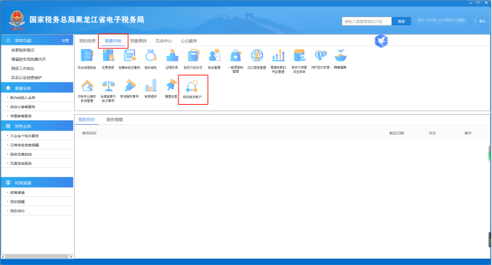Open 网签三方协议 in sidebar
Viewport: 492px width, 265px height.
coord(23,68)
